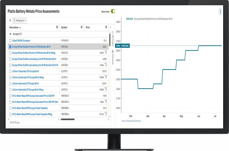This screenshot has height=151, width=229.
Task: Remove the Geography grouping chip
Action: (25, 20)
